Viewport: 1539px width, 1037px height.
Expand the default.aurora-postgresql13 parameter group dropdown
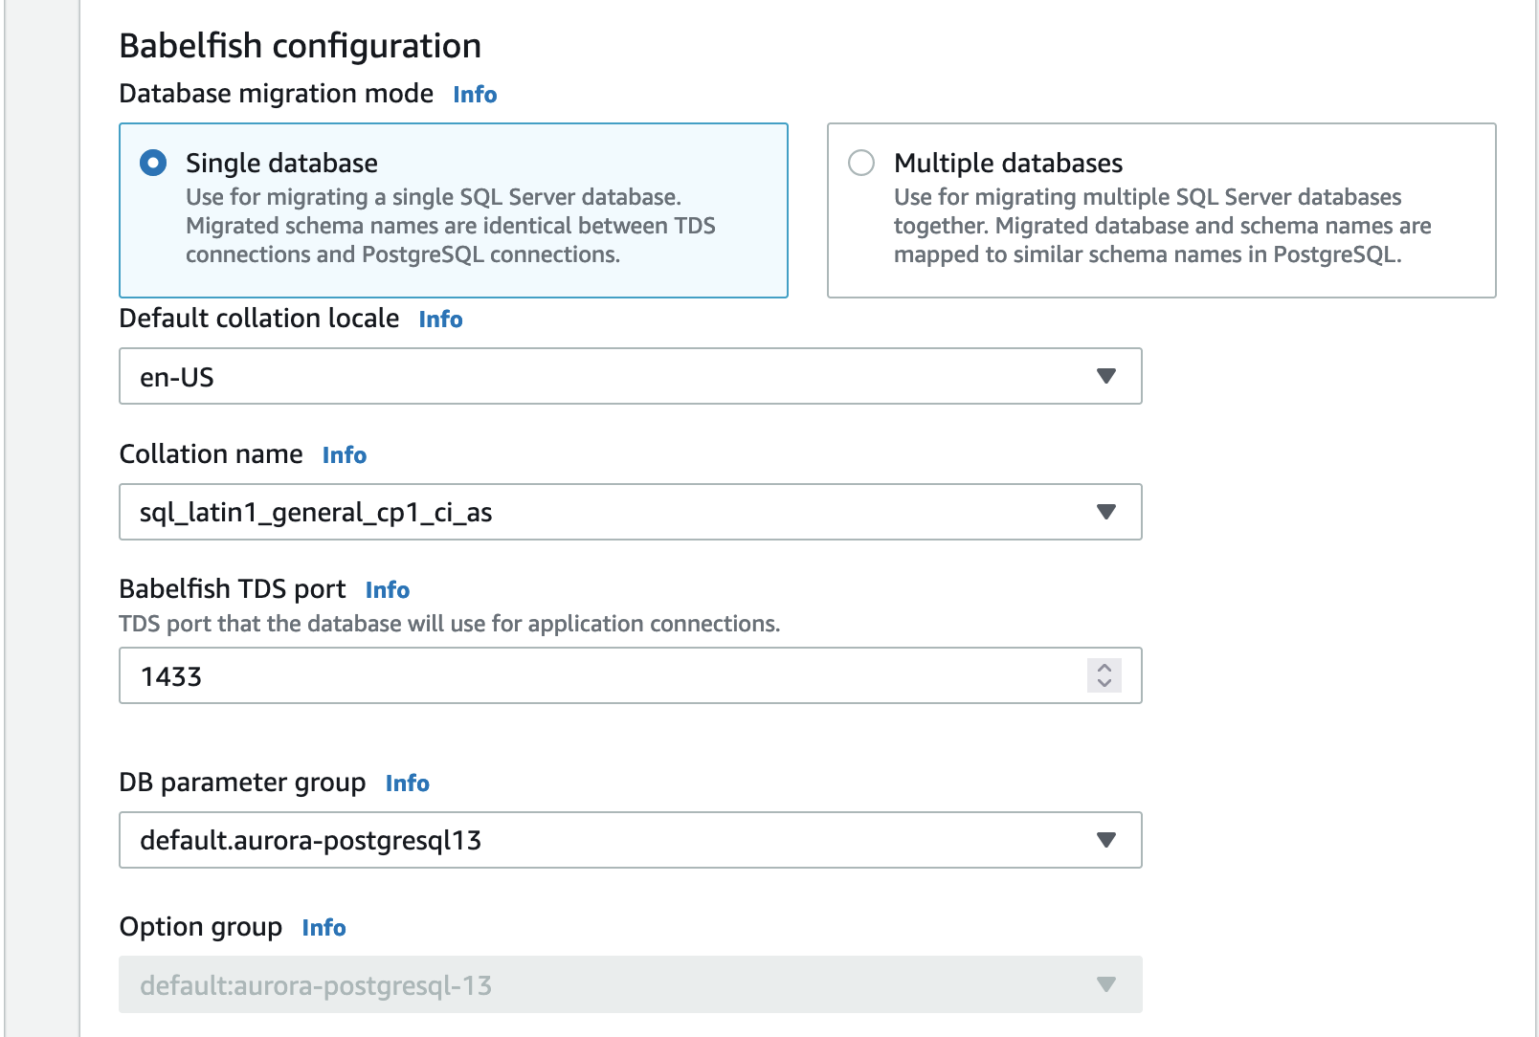click(x=631, y=840)
